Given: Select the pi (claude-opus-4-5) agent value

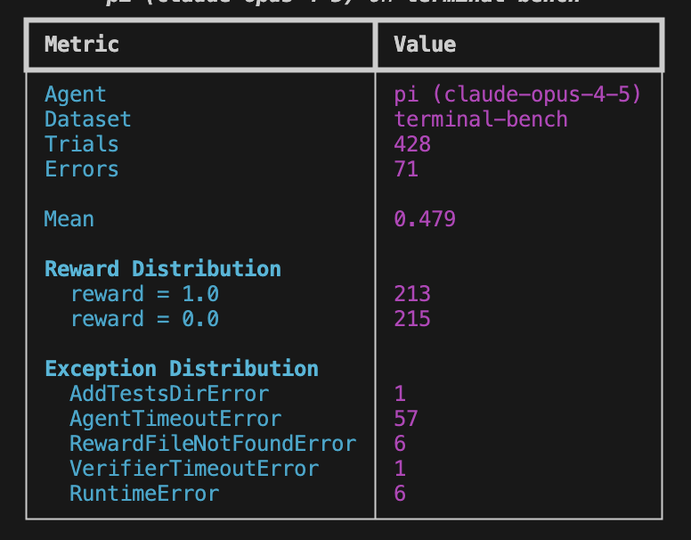Looking at the screenshot, I should click(x=517, y=94).
